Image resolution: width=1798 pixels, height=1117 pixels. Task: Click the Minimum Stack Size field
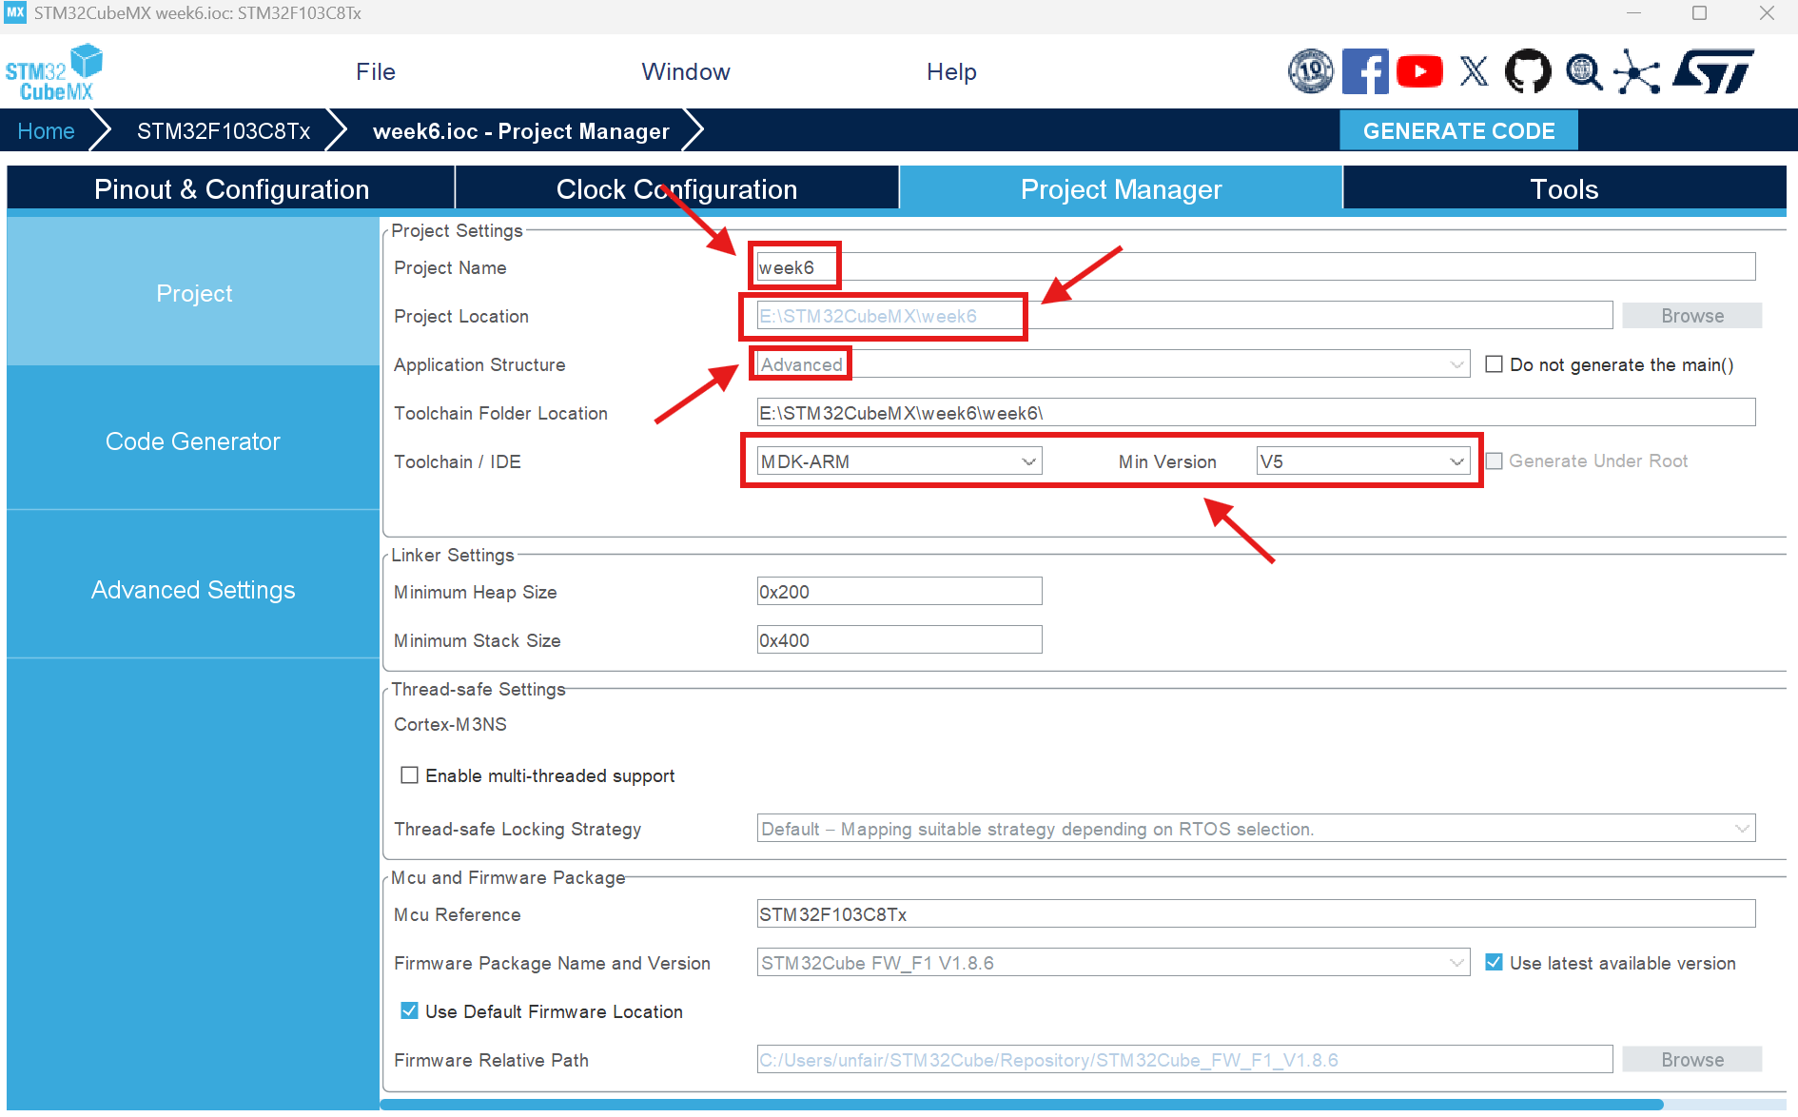[899, 639]
